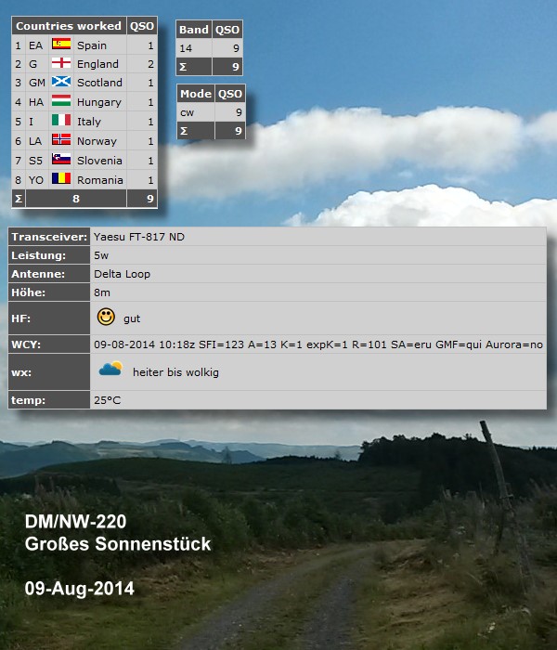Select the Slovenia flag icon

(61, 160)
